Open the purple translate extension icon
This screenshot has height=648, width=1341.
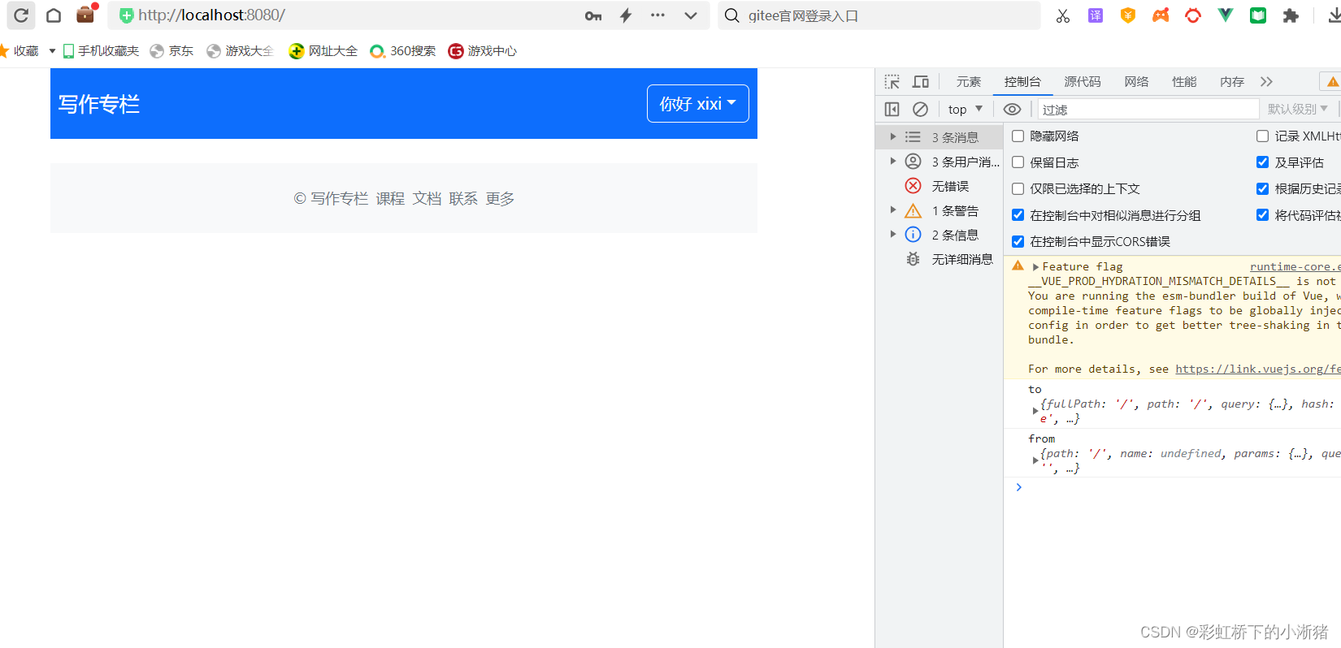coord(1096,15)
